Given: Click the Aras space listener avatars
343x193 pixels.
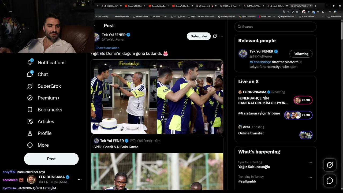Looking at the screenshot, I should (306, 135).
